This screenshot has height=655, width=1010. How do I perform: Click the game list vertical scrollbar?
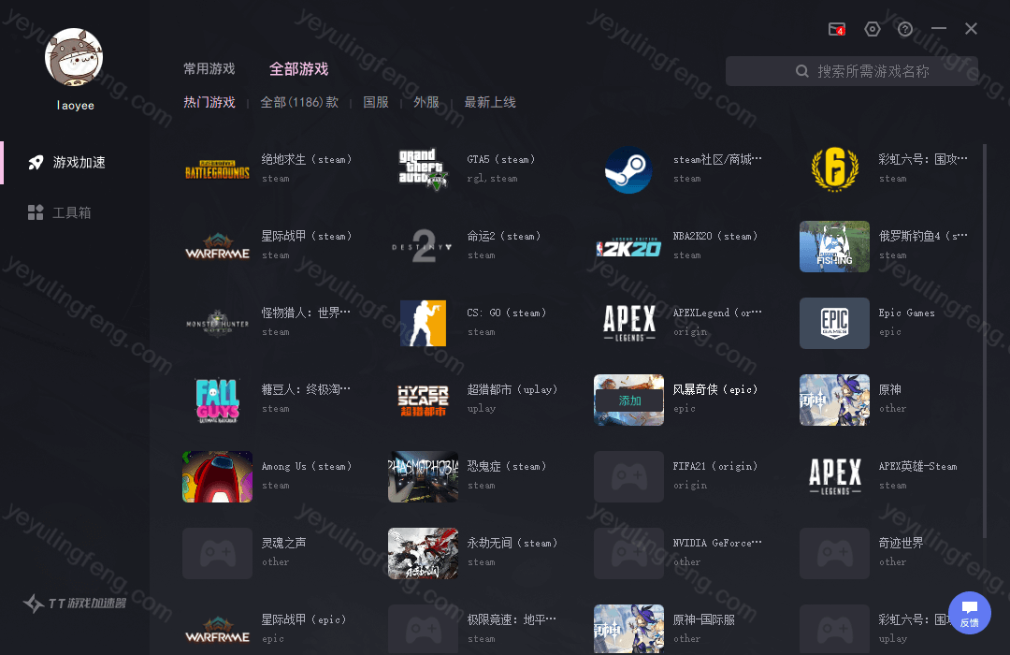point(984,341)
